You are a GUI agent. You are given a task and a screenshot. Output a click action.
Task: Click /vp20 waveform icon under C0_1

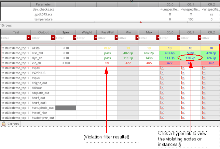pyautogui.click(x=183, y=78)
